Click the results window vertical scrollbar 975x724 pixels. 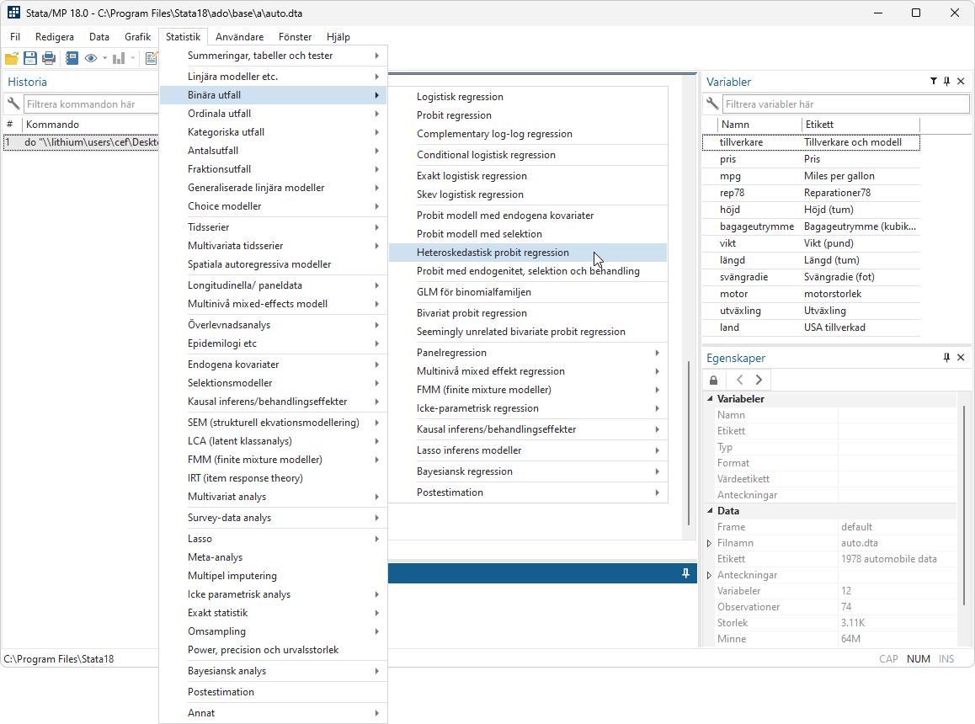click(x=689, y=443)
